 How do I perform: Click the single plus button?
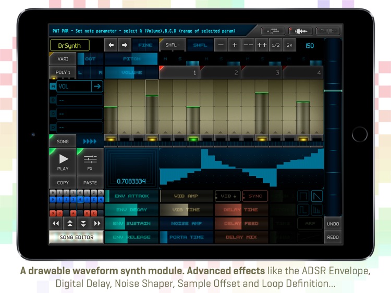pos(235,45)
